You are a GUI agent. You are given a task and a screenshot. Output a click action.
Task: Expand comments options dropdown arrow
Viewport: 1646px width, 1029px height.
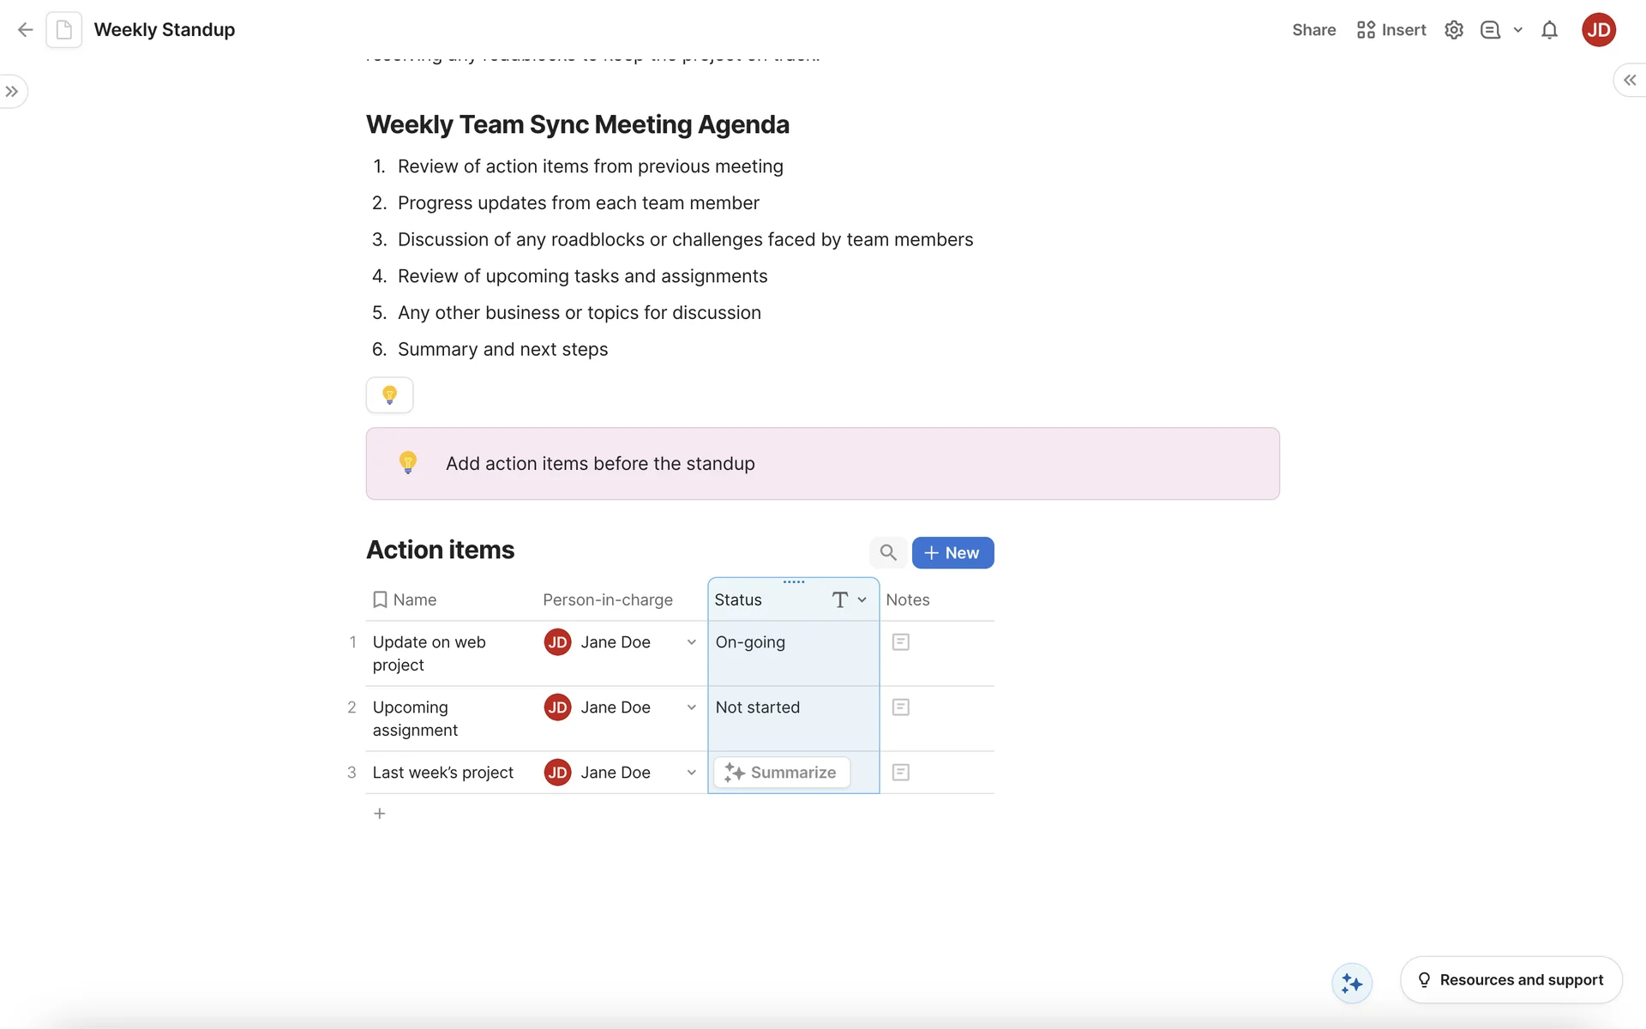[1517, 30]
